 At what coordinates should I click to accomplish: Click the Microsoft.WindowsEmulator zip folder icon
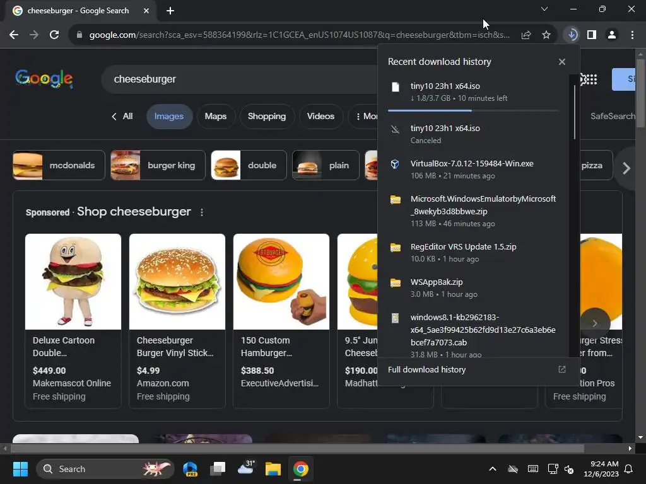[396, 200]
